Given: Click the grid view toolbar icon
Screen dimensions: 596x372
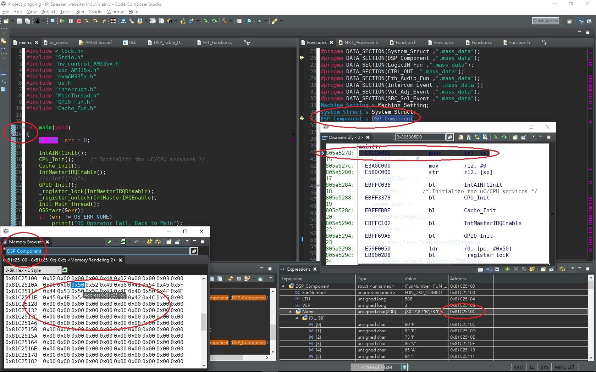Looking at the screenshot, I should pyautogui.click(x=113, y=21).
